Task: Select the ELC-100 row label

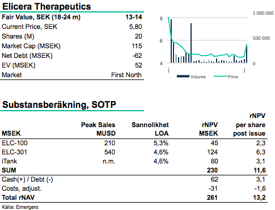Action: (x=15, y=143)
